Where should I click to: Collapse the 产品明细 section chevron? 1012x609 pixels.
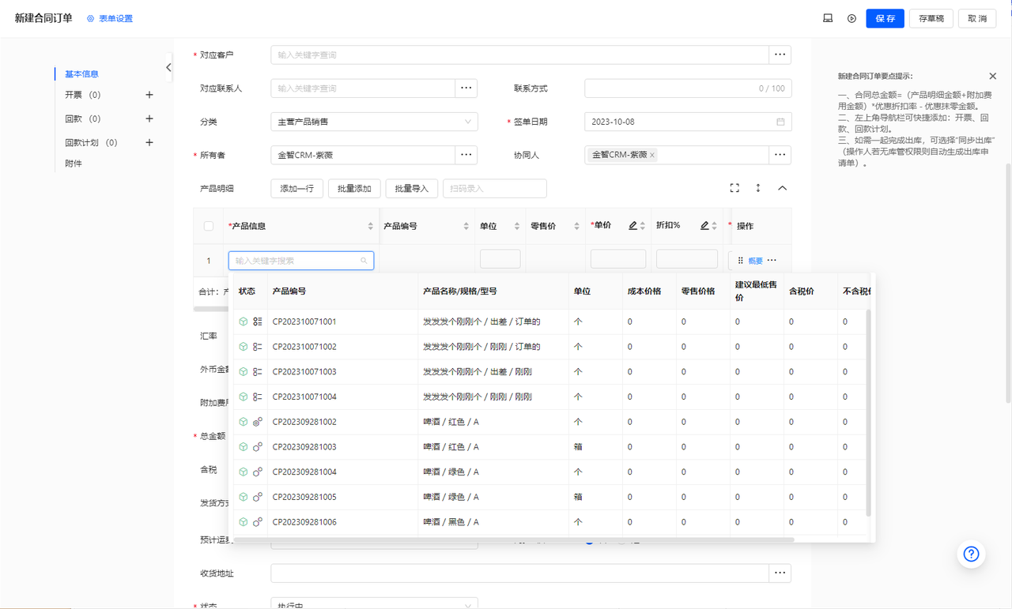pyautogui.click(x=782, y=188)
